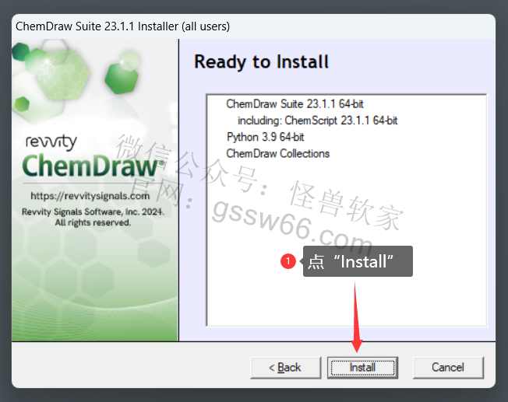Click the small green hexagon near the banner's left edge
Image resolution: width=508 pixels, height=402 pixels.
coord(22,104)
